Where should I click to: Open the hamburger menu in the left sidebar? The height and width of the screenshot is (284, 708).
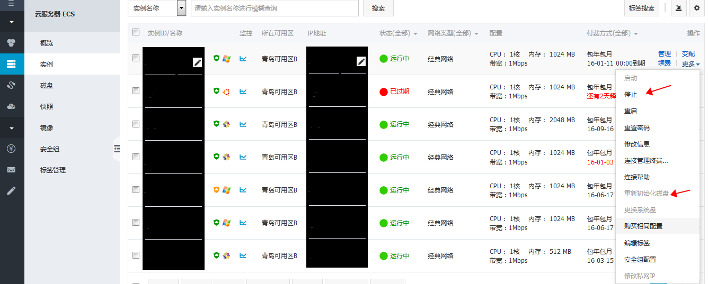[x=12, y=3]
